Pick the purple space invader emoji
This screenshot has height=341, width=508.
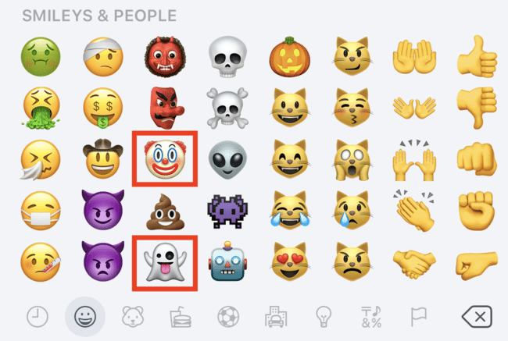[227, 211]
